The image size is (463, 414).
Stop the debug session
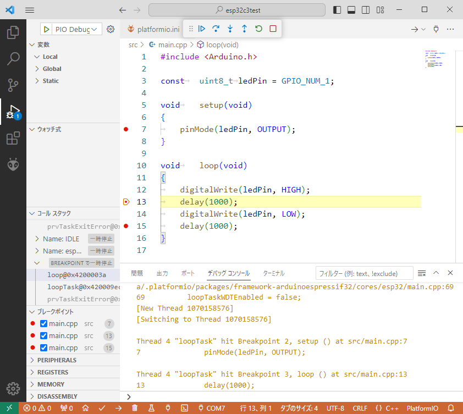(273, 29)
